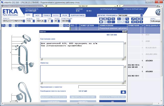Open ЗАЯВКА НА СБОРНЫЙ ЗАКАЗ in the header
Image resolution: width=164 pixels, height=106 pixels.
pyautogui.click(x=133, y=9)
